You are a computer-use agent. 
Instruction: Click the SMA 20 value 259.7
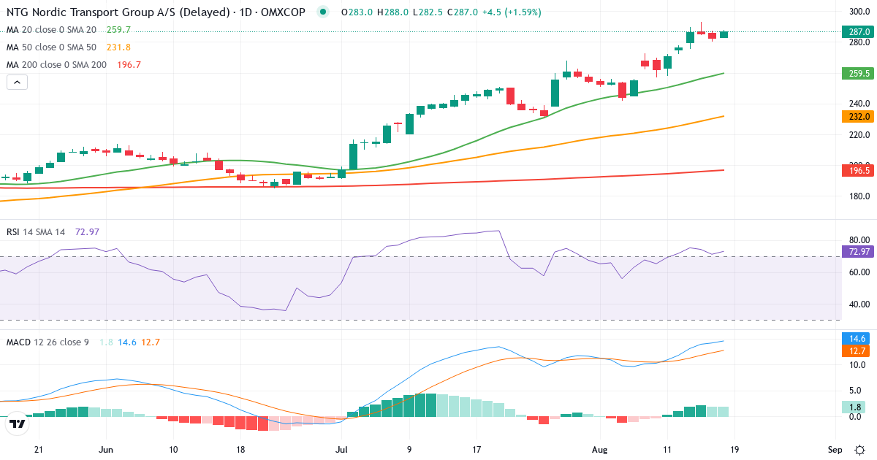(118, 29)
